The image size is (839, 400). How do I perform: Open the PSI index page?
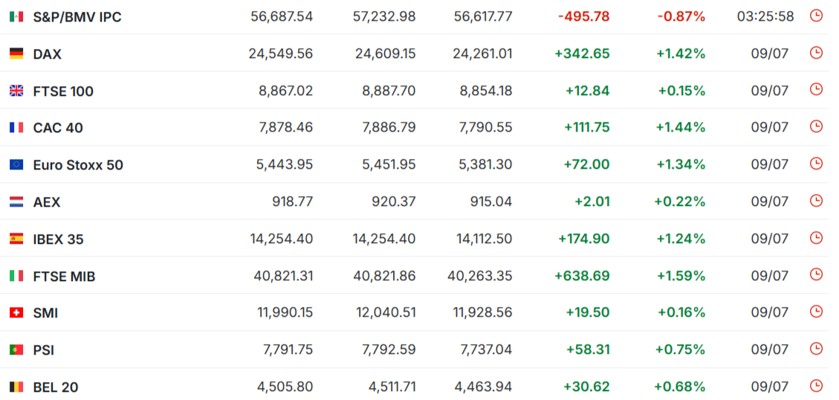point(43,350)
